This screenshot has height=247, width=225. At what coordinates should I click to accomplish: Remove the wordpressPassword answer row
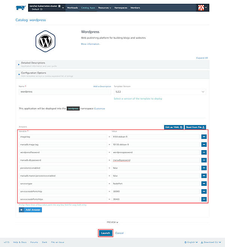(204, 152)
